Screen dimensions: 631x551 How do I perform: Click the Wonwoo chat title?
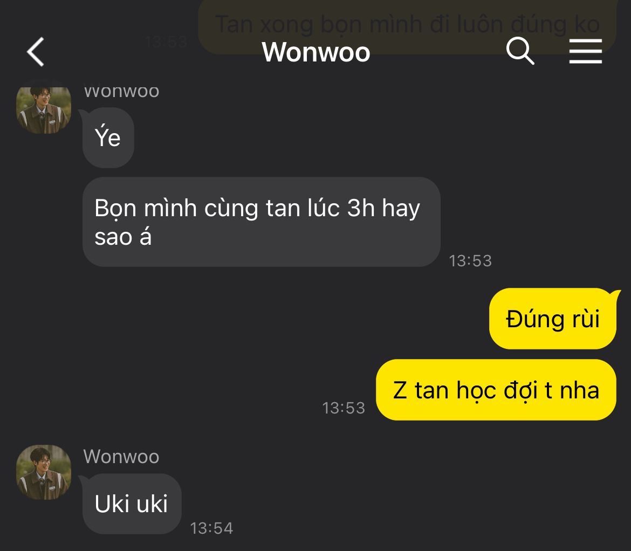click(x=316, y=52)
